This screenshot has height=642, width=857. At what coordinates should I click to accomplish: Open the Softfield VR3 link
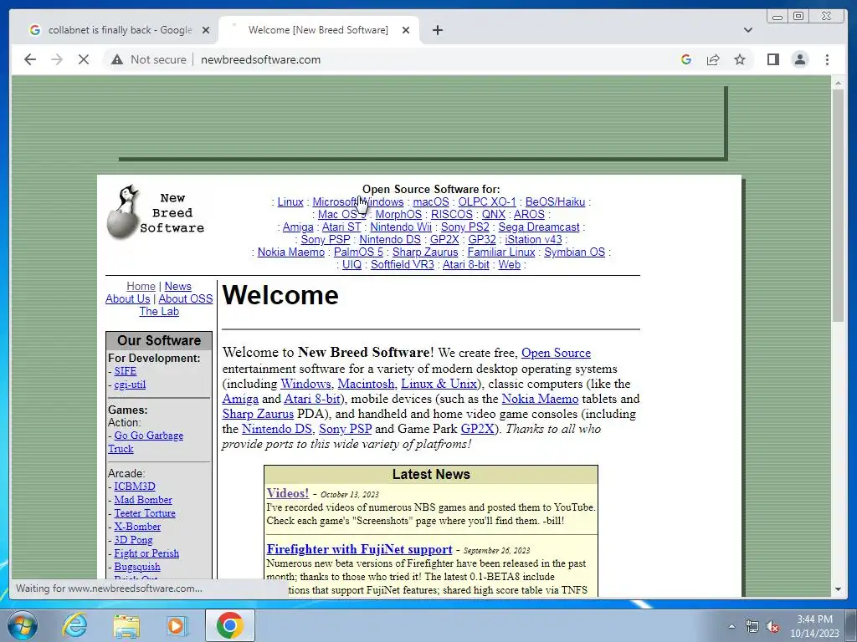coord(403,265)
